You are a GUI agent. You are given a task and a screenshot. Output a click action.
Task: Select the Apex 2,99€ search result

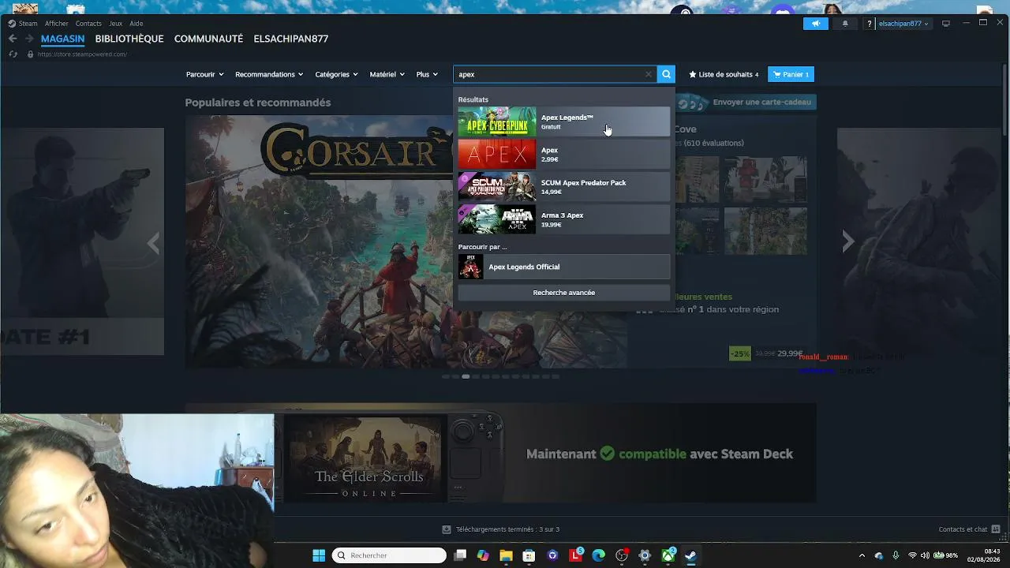[x=564, y=155]
